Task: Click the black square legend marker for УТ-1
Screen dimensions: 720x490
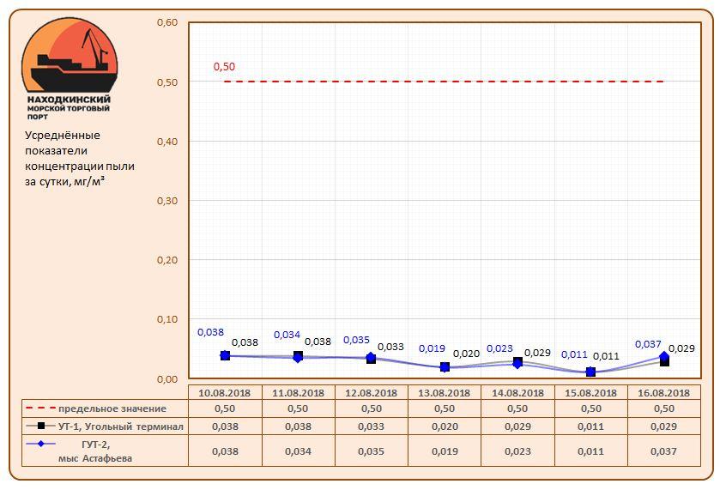Action: [39, 426]
